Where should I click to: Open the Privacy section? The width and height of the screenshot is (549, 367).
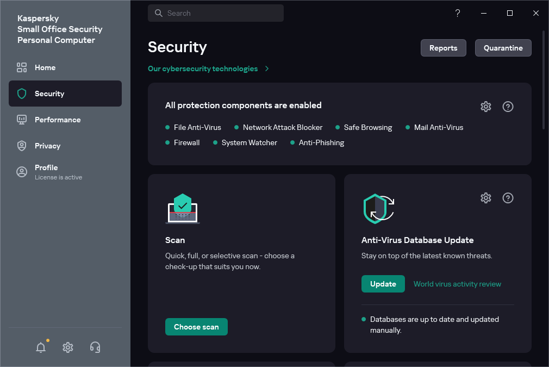pos(65,146)
